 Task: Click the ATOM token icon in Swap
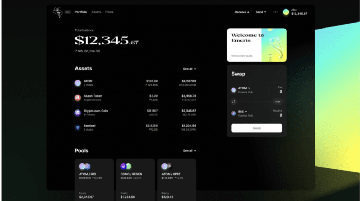coord(234,90)
